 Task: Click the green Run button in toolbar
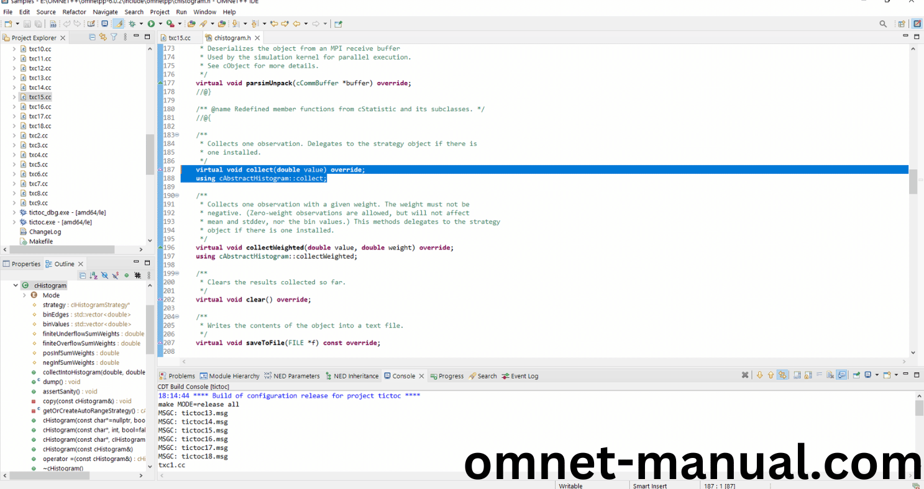tap(150, 24)
